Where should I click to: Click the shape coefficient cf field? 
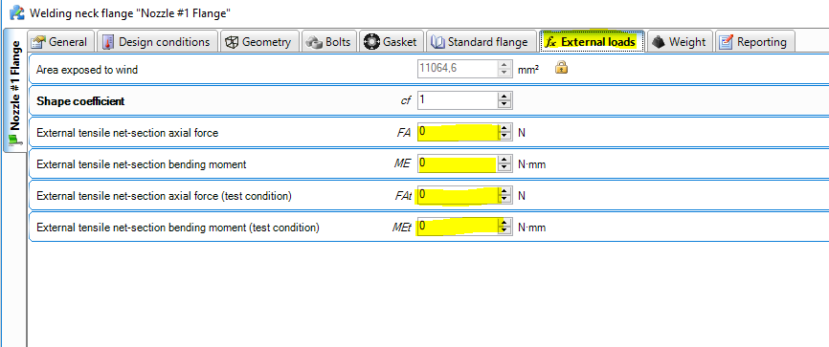coord(459,100)
